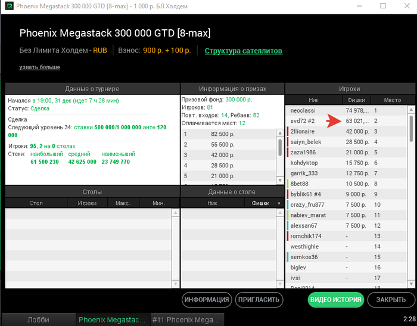Screen dimensions: 417x326
Task: Select player 8bet88
Action: point(346,184)
